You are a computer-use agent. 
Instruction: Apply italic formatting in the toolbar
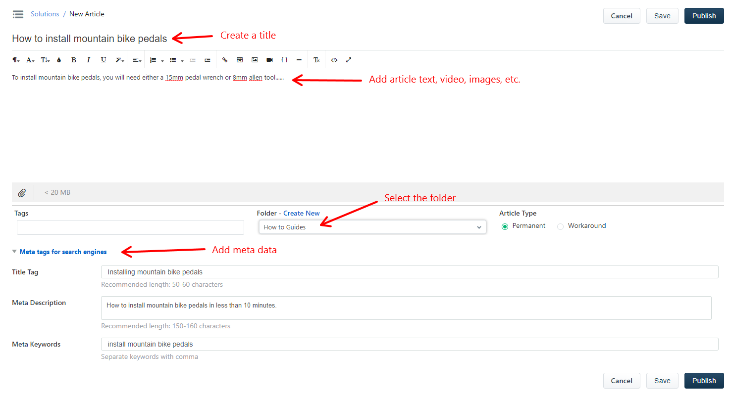89,60
